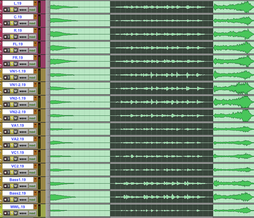Open track view selector 'wave' on VN1-2.19
The width and height of the screenshot is (254, 218).
(23, 91)
